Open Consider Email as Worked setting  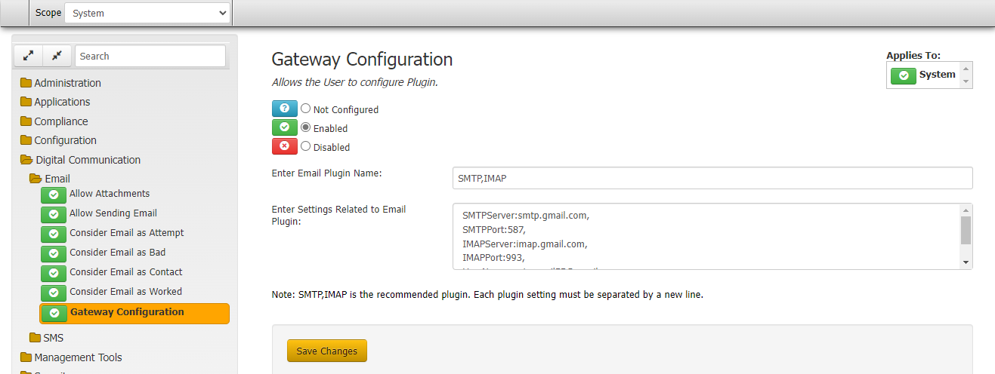point(125,292)
